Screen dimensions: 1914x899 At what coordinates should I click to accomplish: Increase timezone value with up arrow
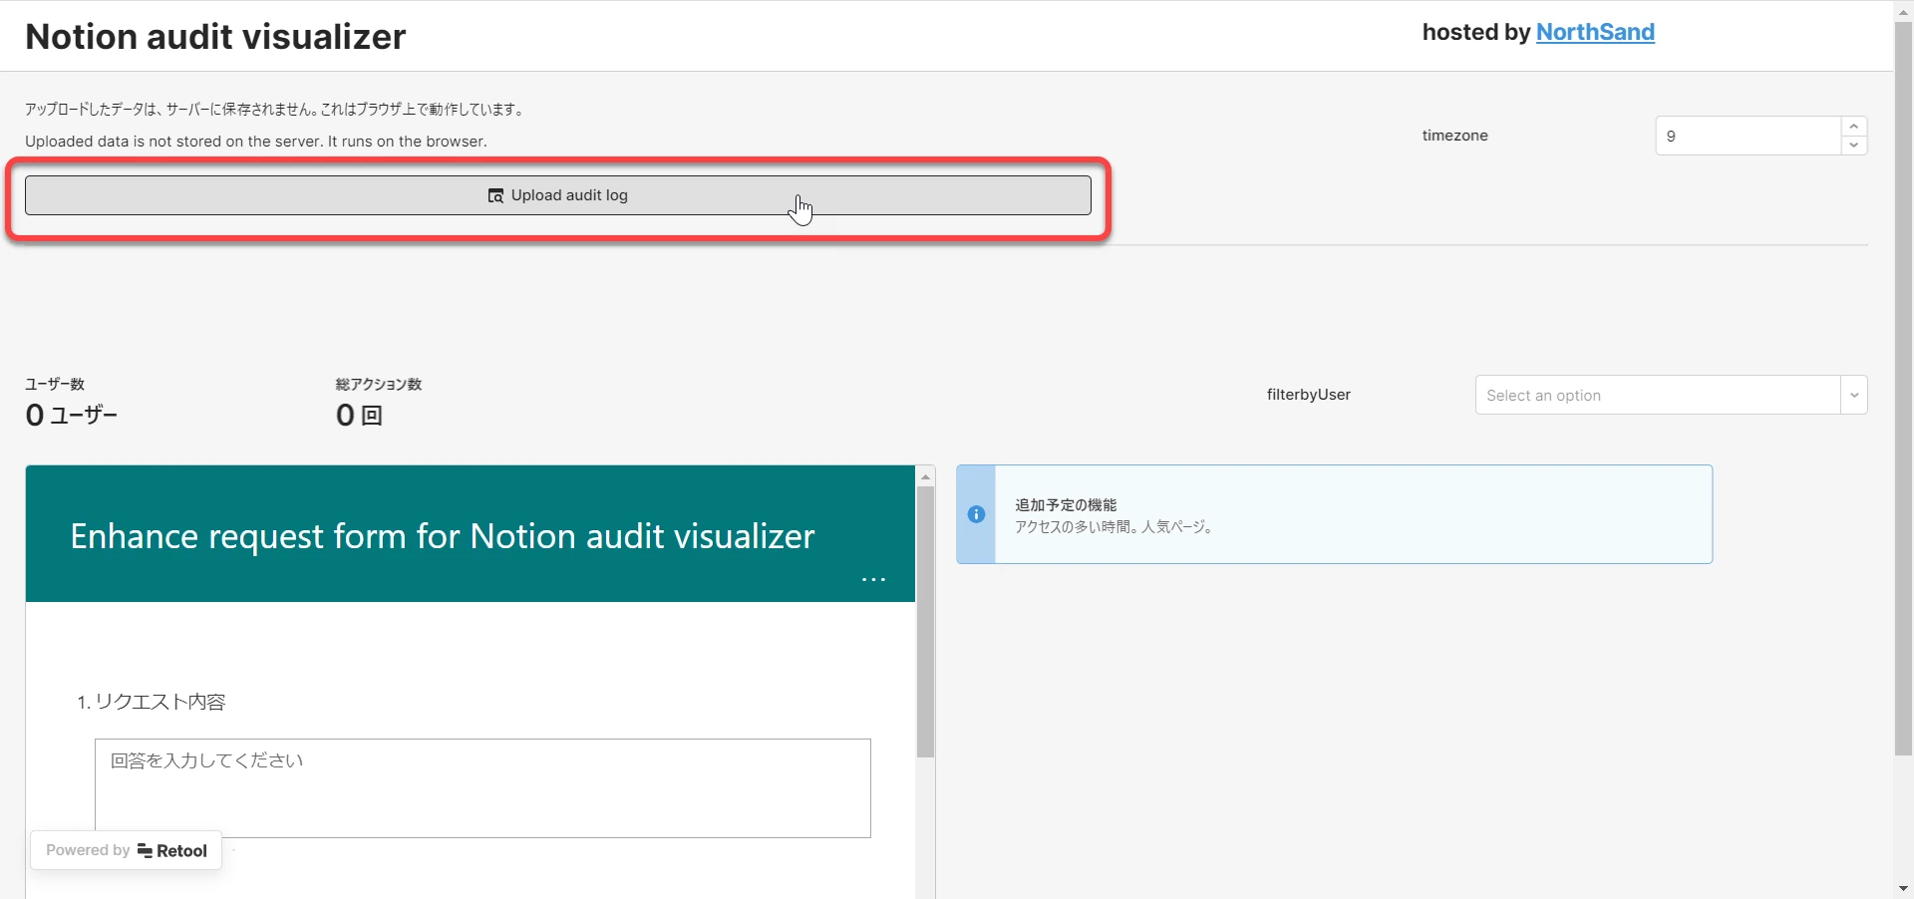coord(1854,126)
